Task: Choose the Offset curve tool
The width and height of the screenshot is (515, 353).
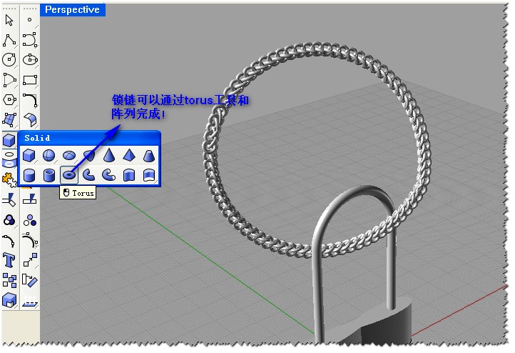Action: click(30, 241)
